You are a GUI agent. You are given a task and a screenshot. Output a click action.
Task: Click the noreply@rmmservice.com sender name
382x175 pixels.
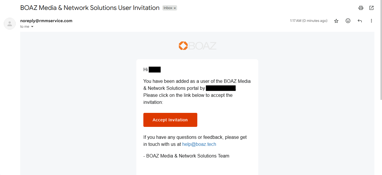[x=46, y=21]
